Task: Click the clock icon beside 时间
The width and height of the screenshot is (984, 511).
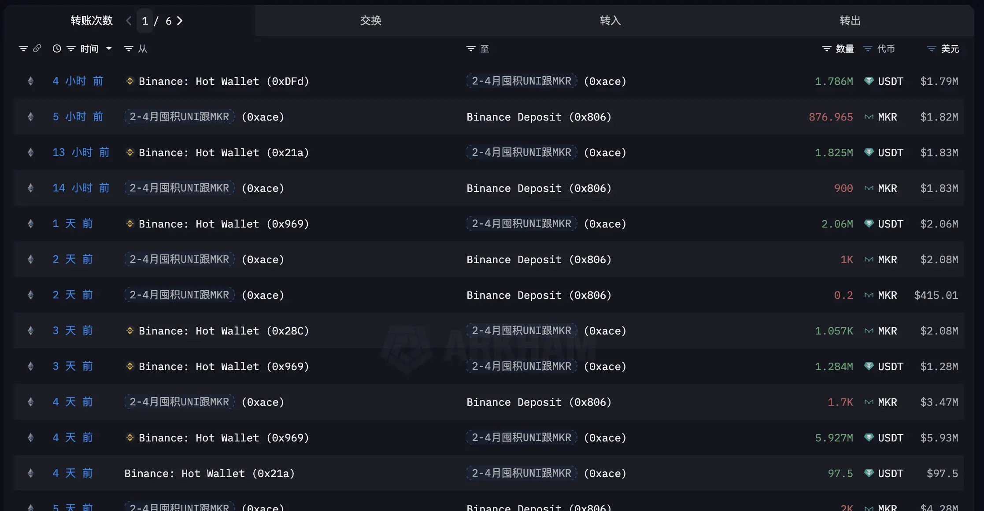Action: coord(57,48)
